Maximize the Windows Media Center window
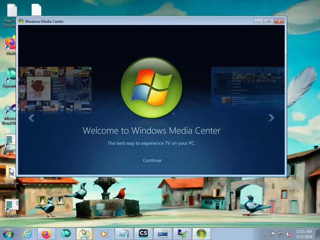Viewport: 320px width, 240px height. [x=269, y=22]
